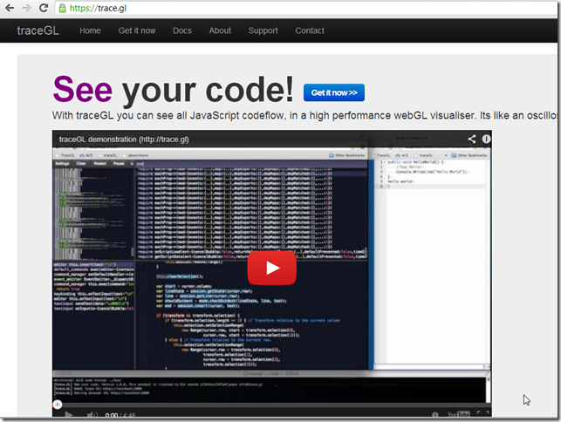Reload the trace.gl page
Screen dimensions: 561x422
pyautogui.click(x=44, y=8)
